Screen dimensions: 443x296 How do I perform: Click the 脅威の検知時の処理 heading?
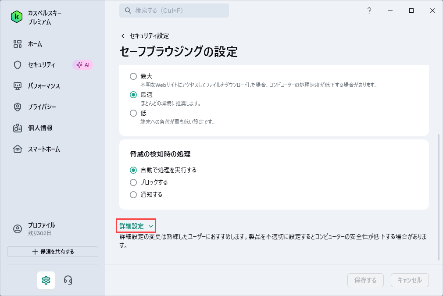coord(160,154)
